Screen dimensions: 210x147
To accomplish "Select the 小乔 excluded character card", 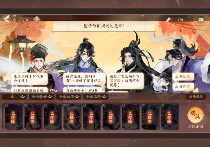I will [33, 117].
